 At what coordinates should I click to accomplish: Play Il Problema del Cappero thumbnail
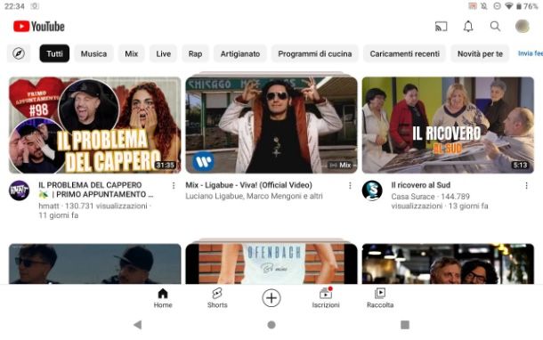coord(95,125)
